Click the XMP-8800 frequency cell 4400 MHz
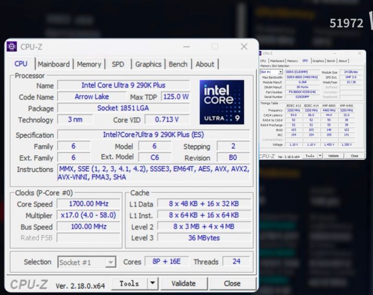 pos(329,110)
